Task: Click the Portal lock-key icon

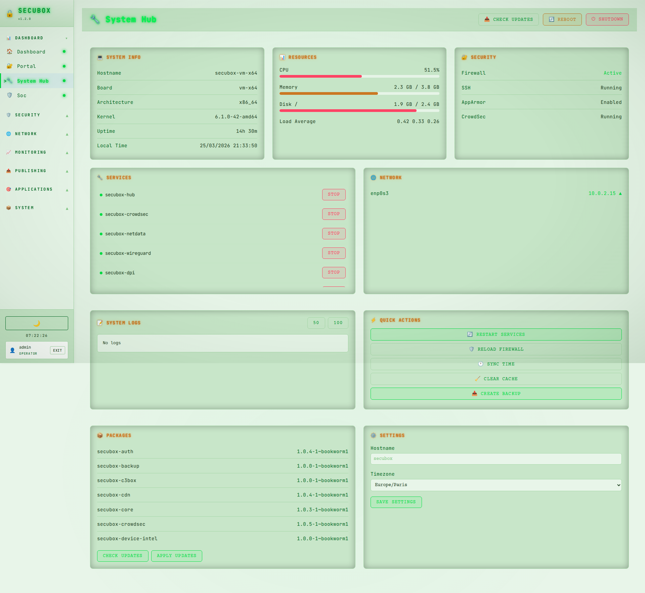Action: 10,66
